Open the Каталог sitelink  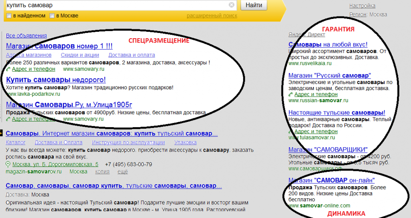click(16, 142)
